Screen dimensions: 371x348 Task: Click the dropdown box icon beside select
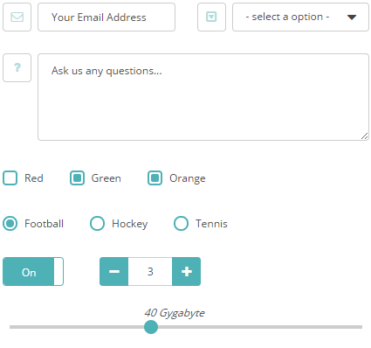coord(211,17)
